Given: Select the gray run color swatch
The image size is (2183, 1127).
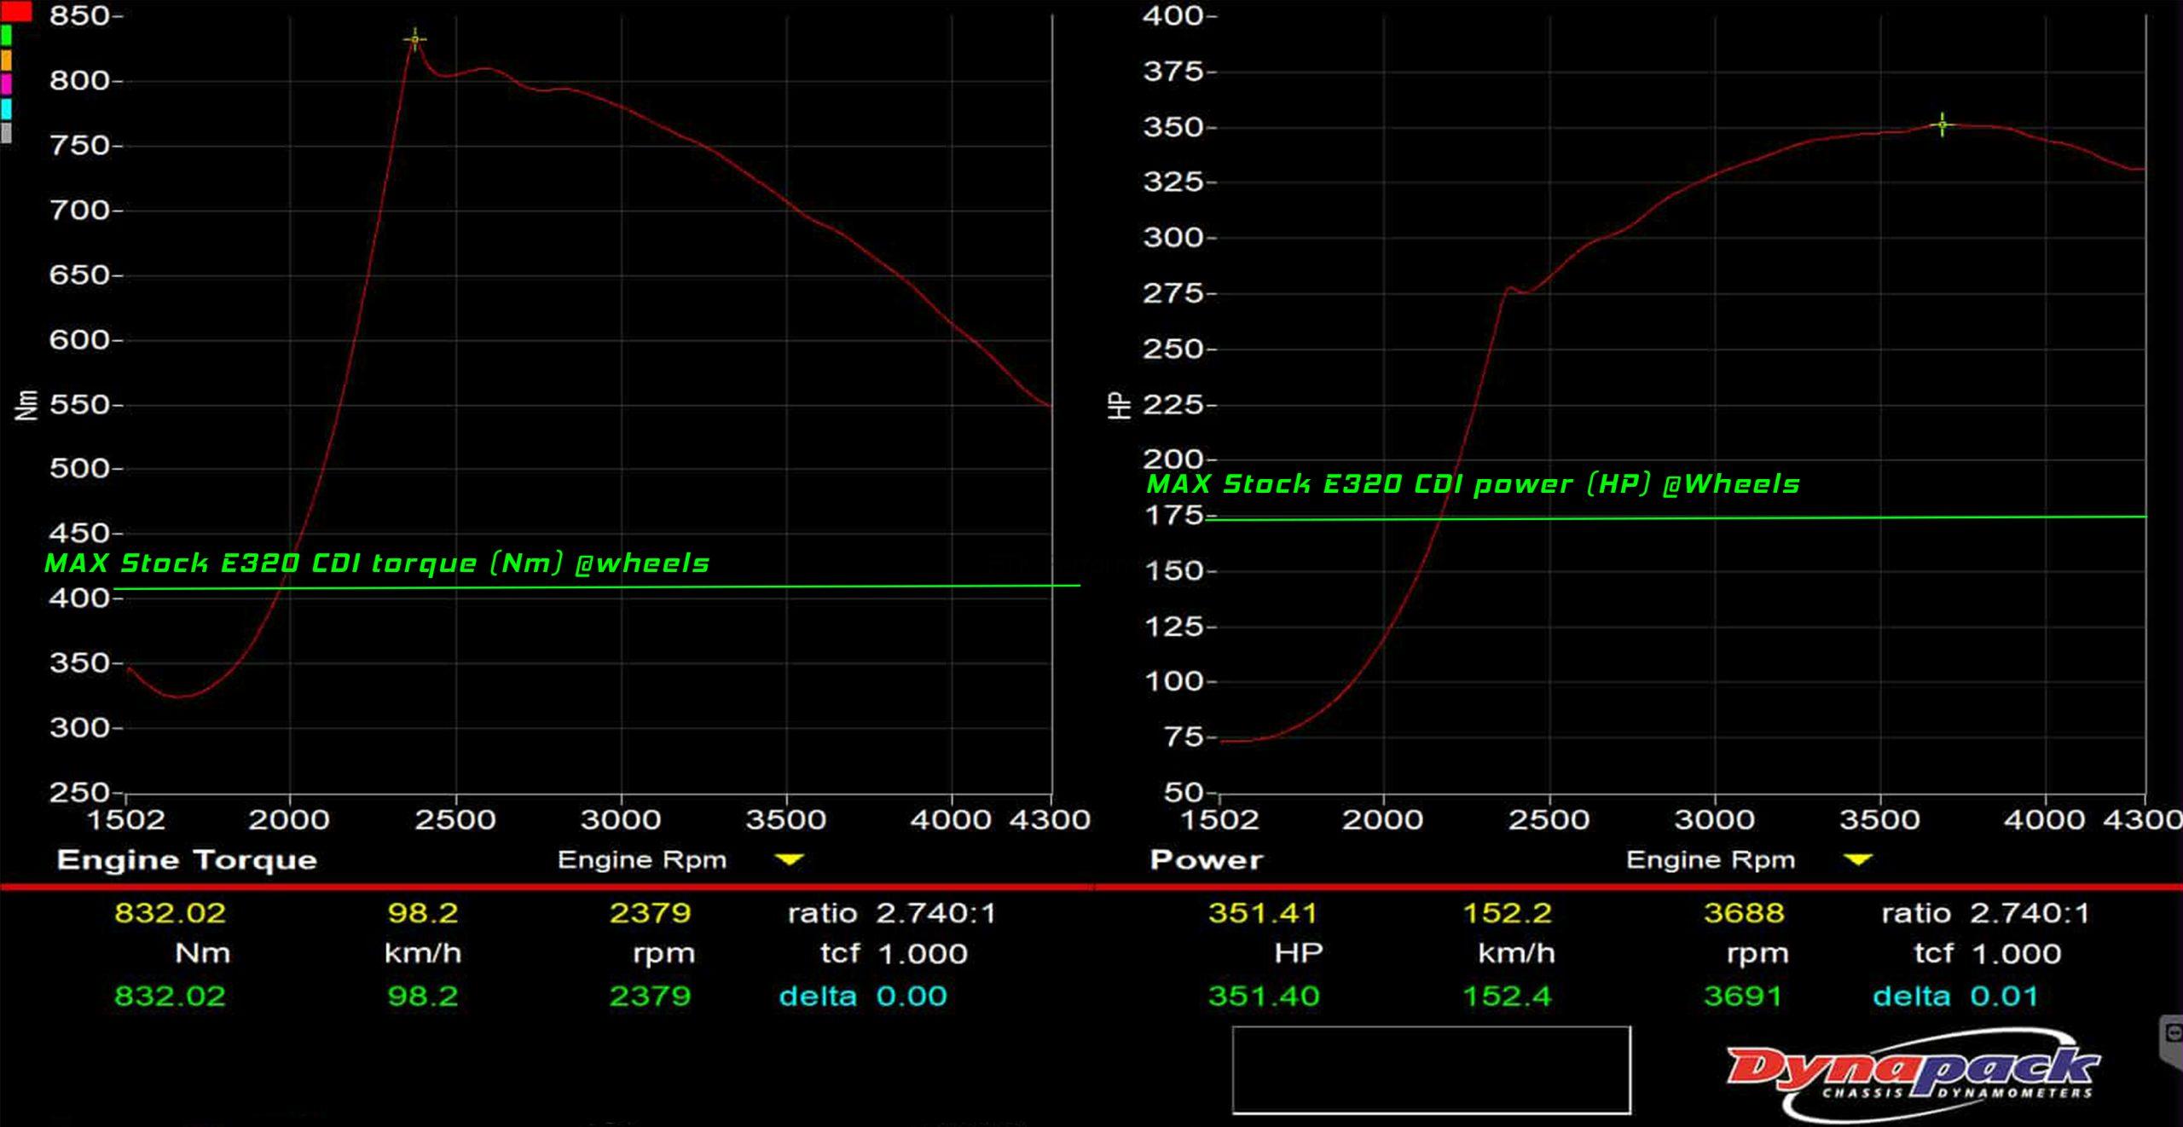Looking at the screenshot, I should coord(6,133).
